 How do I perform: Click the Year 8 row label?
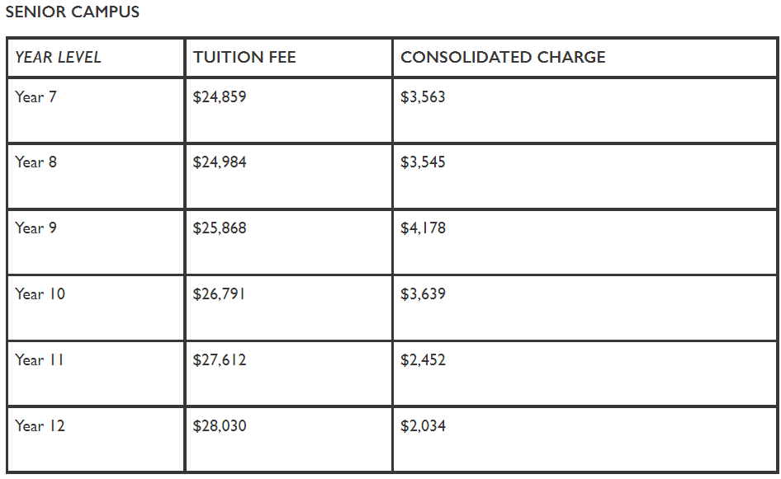pos(35,162)
